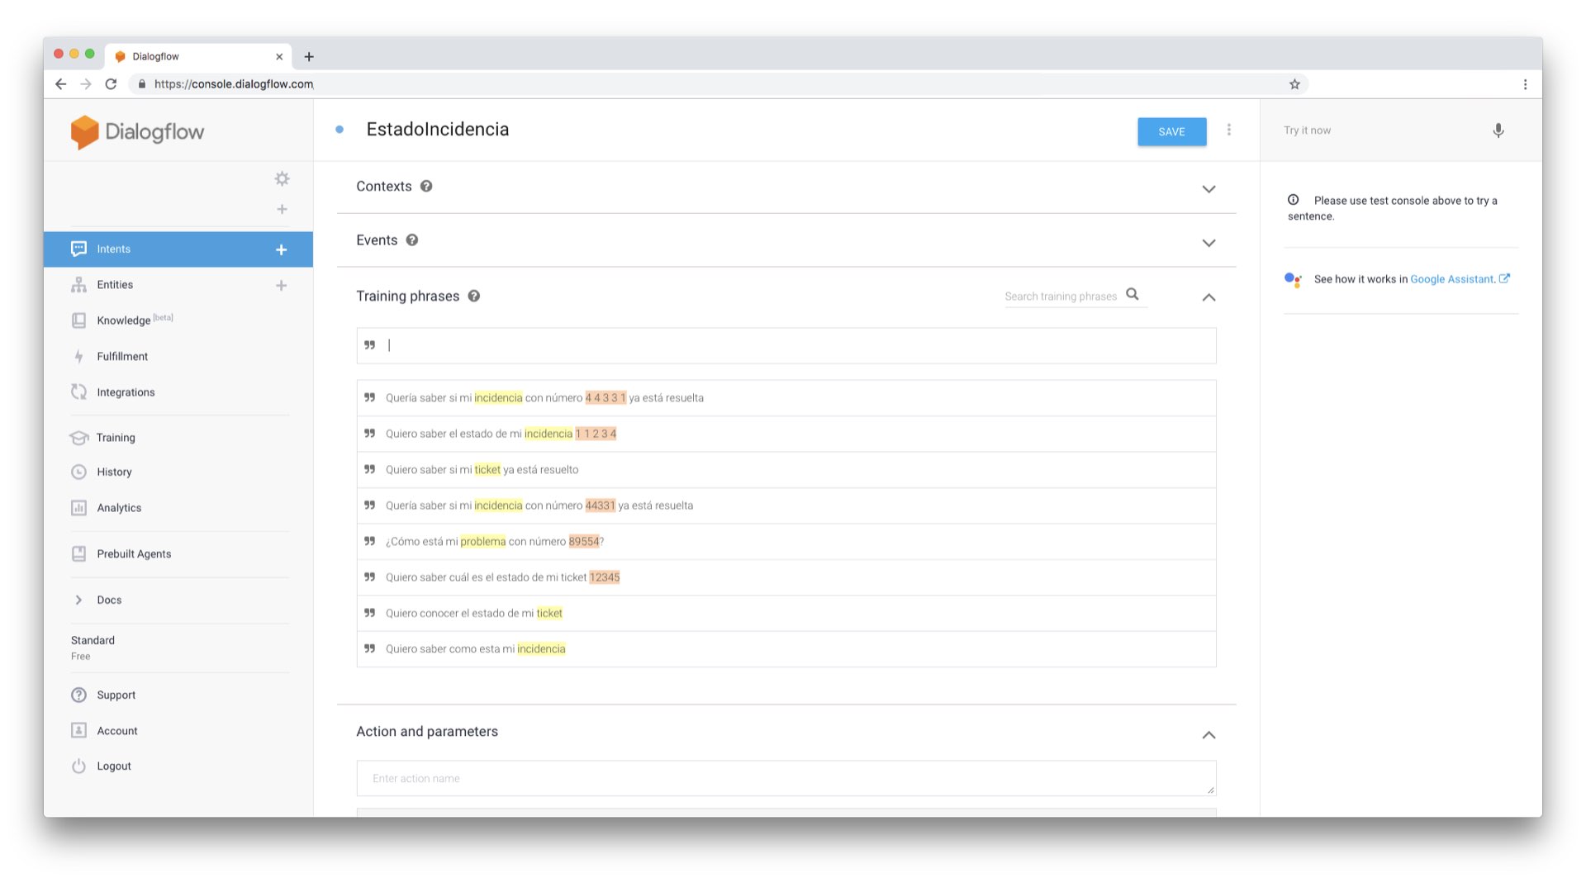This screenshot has width=1586, height=892.
Task: Go to Integrations in the sidebar
Action: point(126,392)
